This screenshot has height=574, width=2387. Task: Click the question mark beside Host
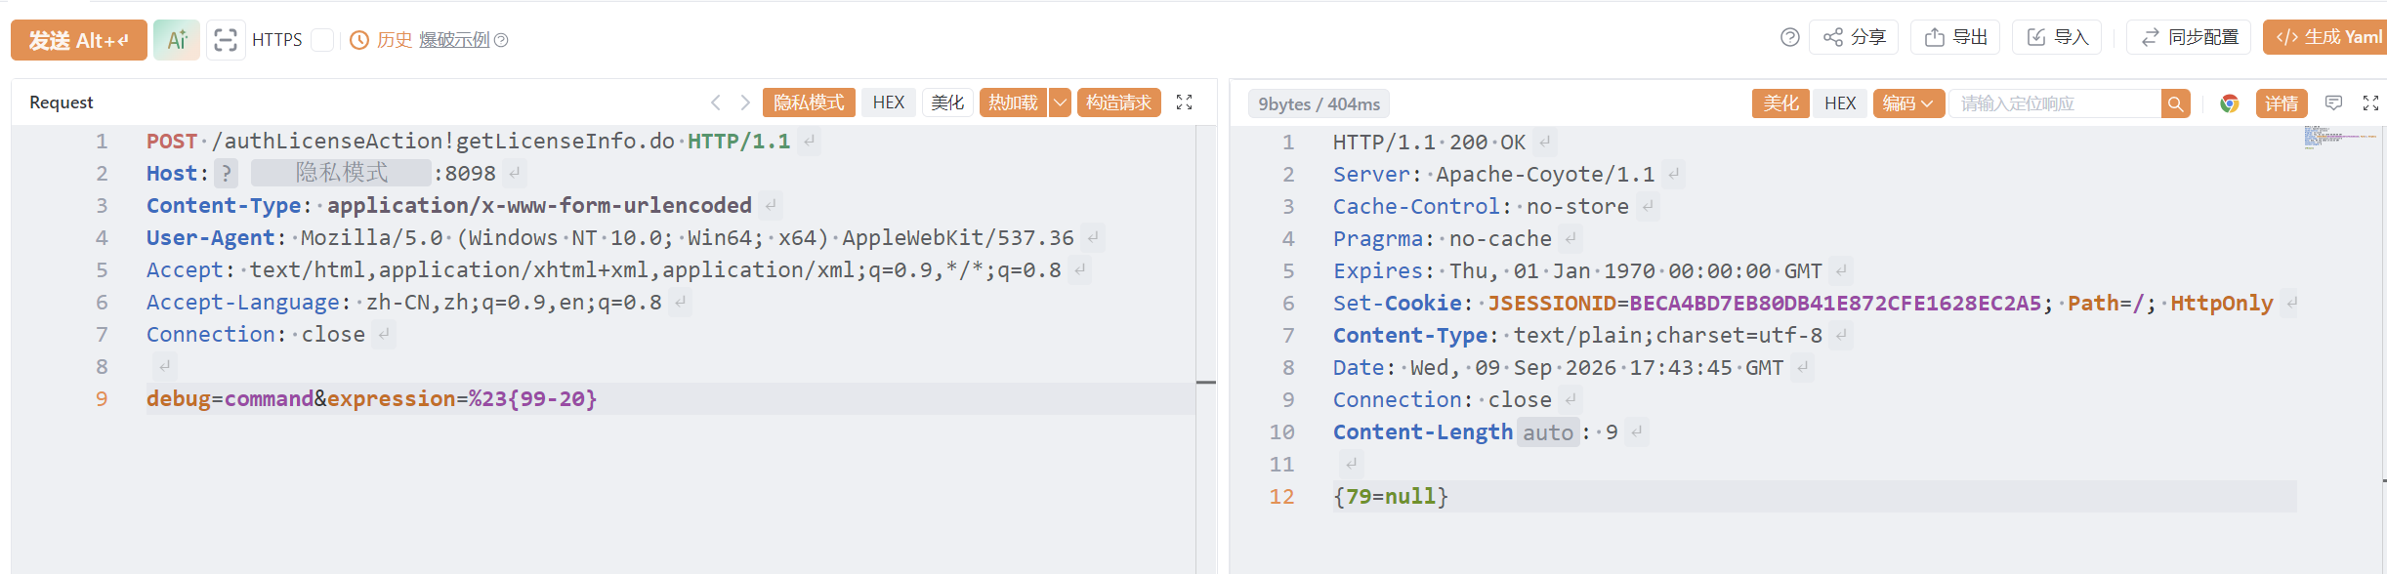click(227, 173)
